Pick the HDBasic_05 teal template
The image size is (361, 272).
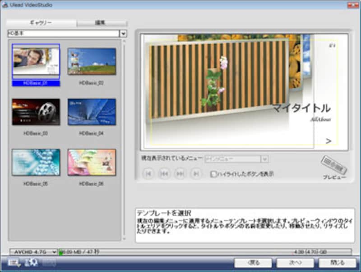click(x=36, y=162)
